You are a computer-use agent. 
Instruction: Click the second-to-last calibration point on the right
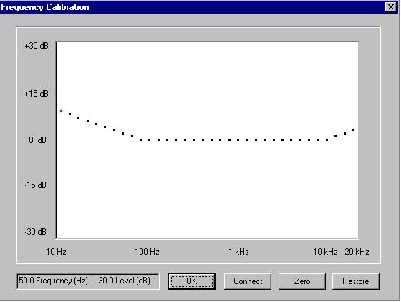coord(344,133)
